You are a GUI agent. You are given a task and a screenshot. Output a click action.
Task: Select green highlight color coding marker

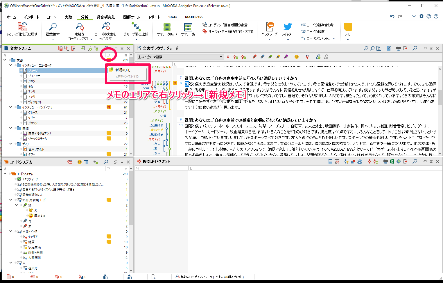pyautogui.click(x=270, y=57)
